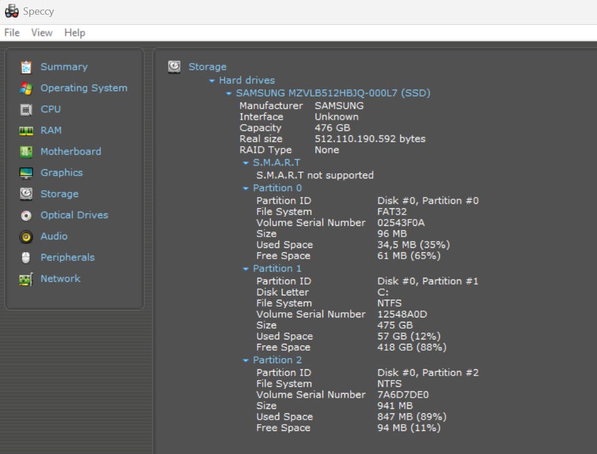Click the CPU chip icon
Image resolution: width=597 pixels, height=454 pixels.
click(x=25, y=110)
